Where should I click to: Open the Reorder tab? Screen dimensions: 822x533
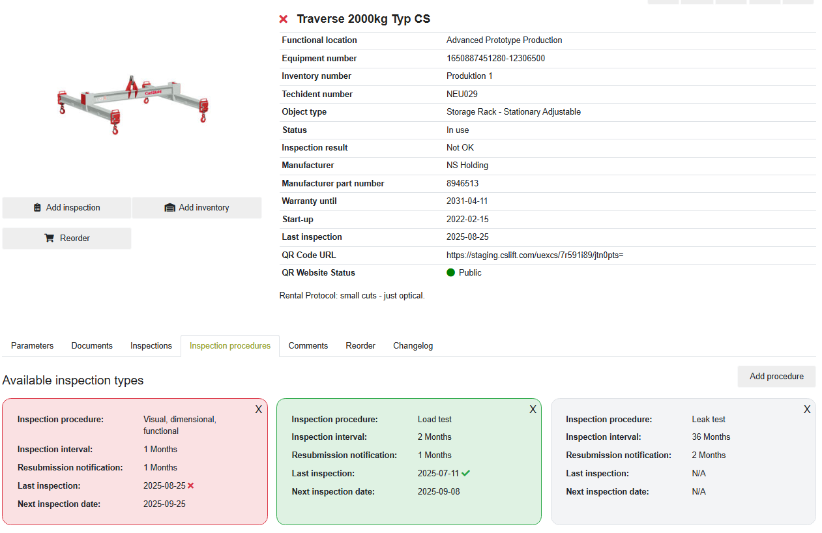360,346
